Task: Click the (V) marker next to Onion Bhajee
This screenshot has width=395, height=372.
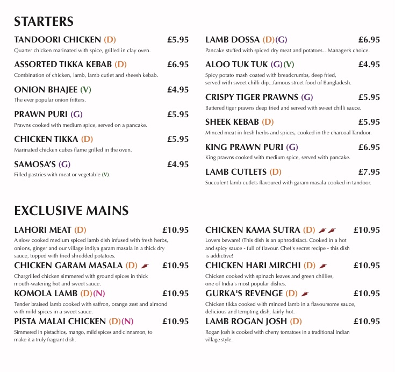Action: point(85,90)
